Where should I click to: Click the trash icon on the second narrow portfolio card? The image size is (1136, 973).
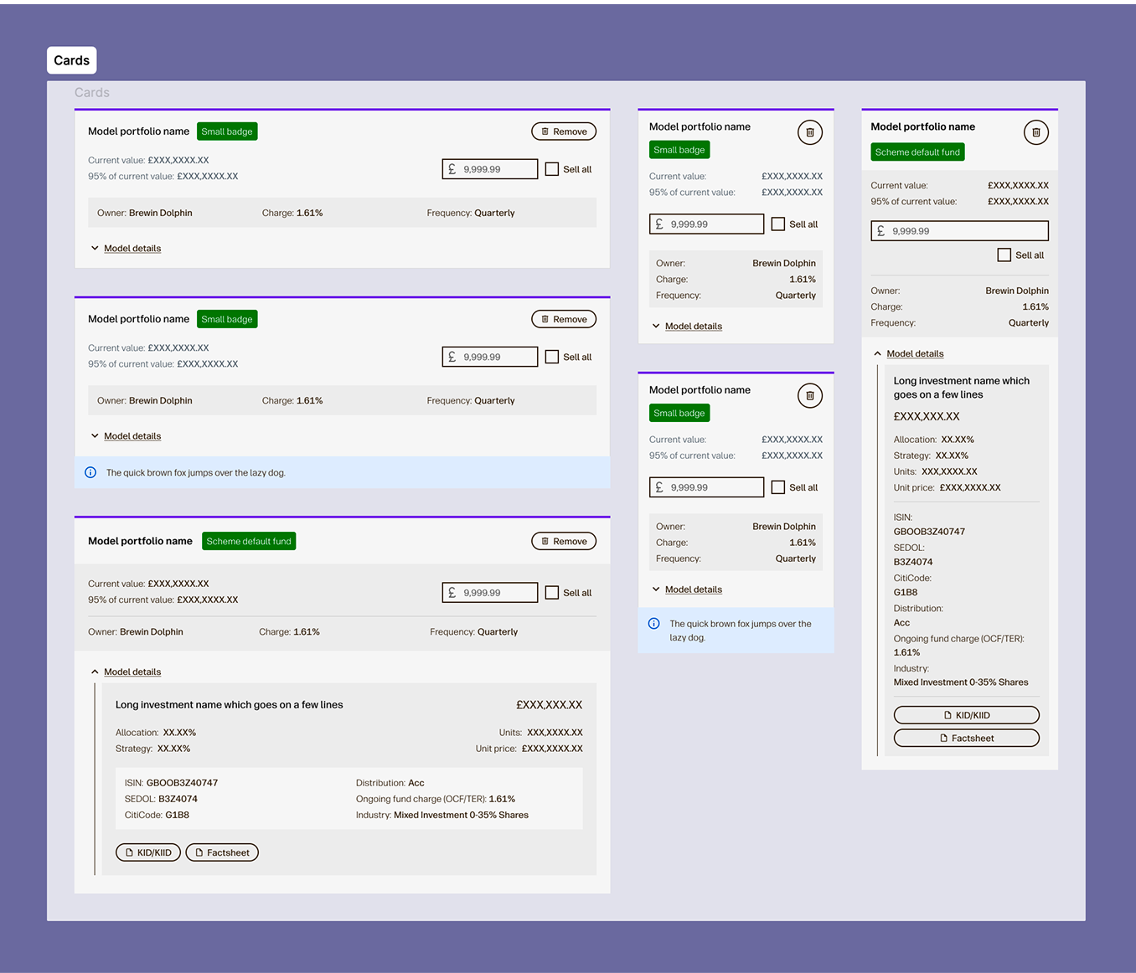coord(809,395)
